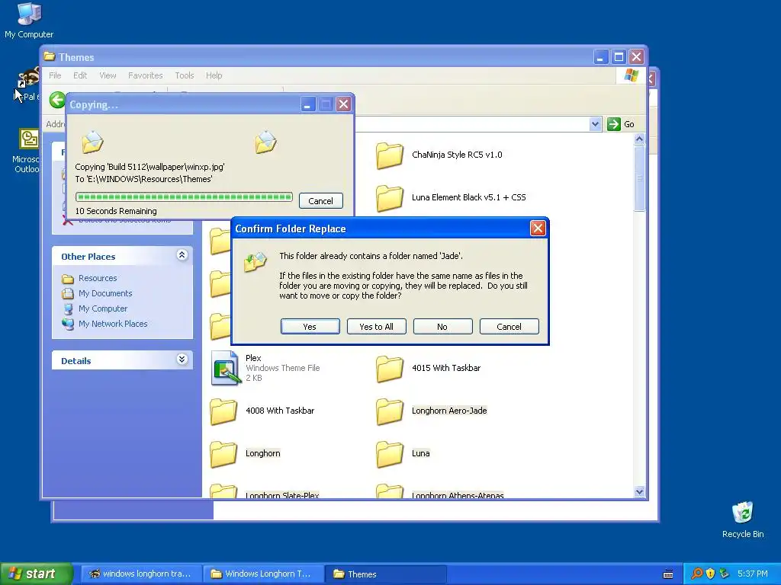The width and height of the screenshot is (781, 585).
Task: Click the Longhorn Athens-Atenas label
Action: 458,494
